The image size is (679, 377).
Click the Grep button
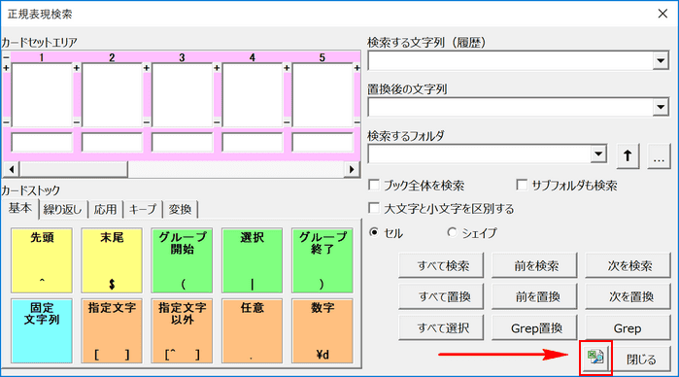tap(628, 328)
